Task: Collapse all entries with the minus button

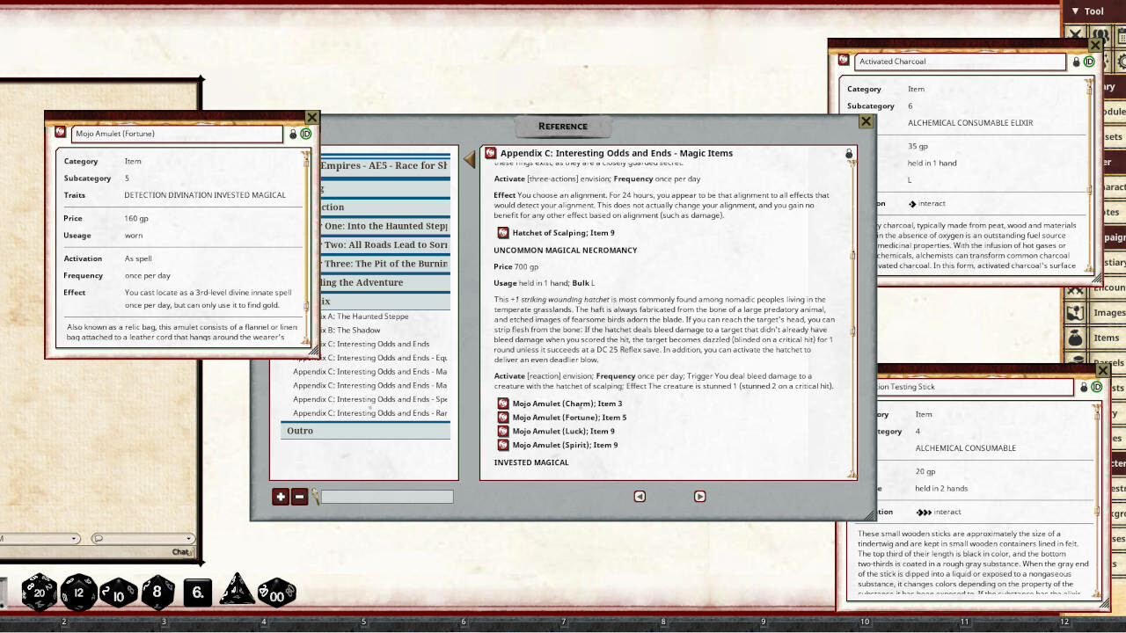Action: point(299,497)
